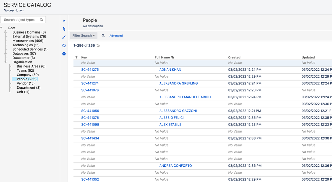This screenshot has height=182, width=332.
Task: Select Databases (57) object type
Action: (24, 53)
